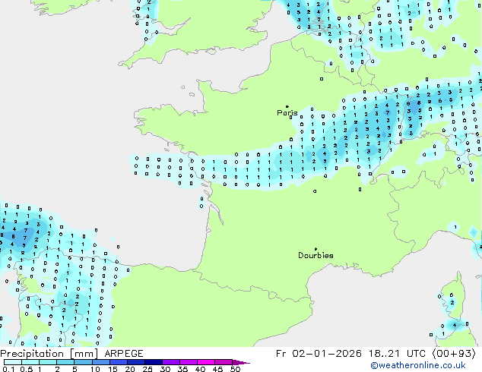
Task: Click the (00+93) forecast offset text
Action: [454, 354]
